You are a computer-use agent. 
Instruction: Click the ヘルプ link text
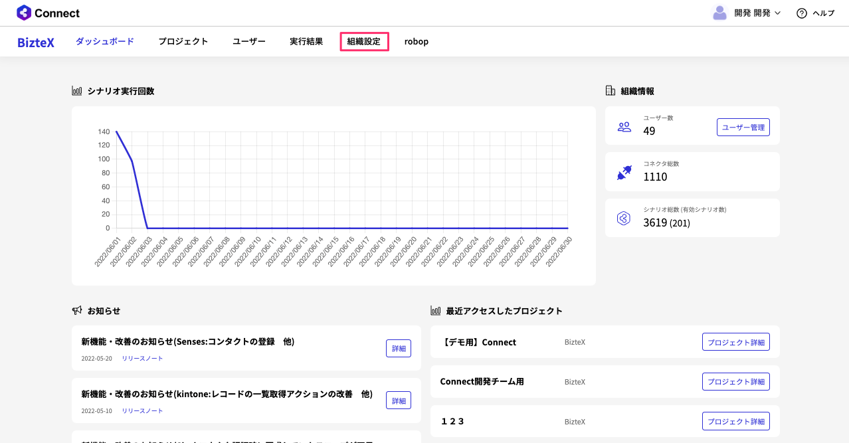pyautogui.click(x=824, y=13)
